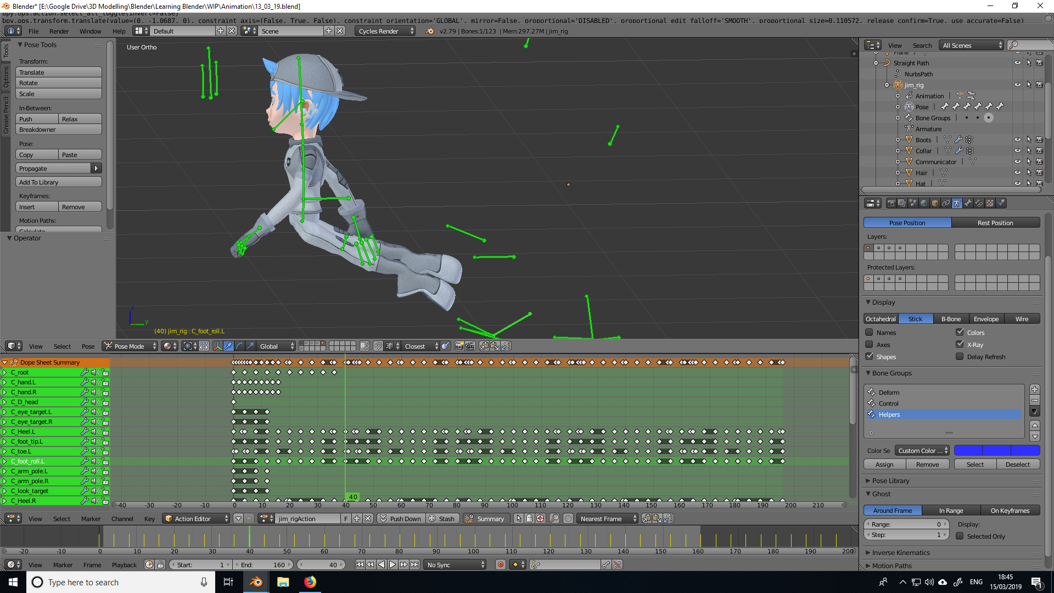The width and height of the screenshot is (1054, 593).
Task: Open the Bone Constraints tab icon
Action: (x=979, y=203)
